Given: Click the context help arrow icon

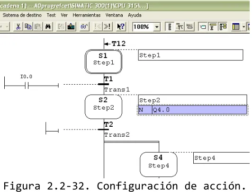Looking at the screenshot, I should pos(121,26).
